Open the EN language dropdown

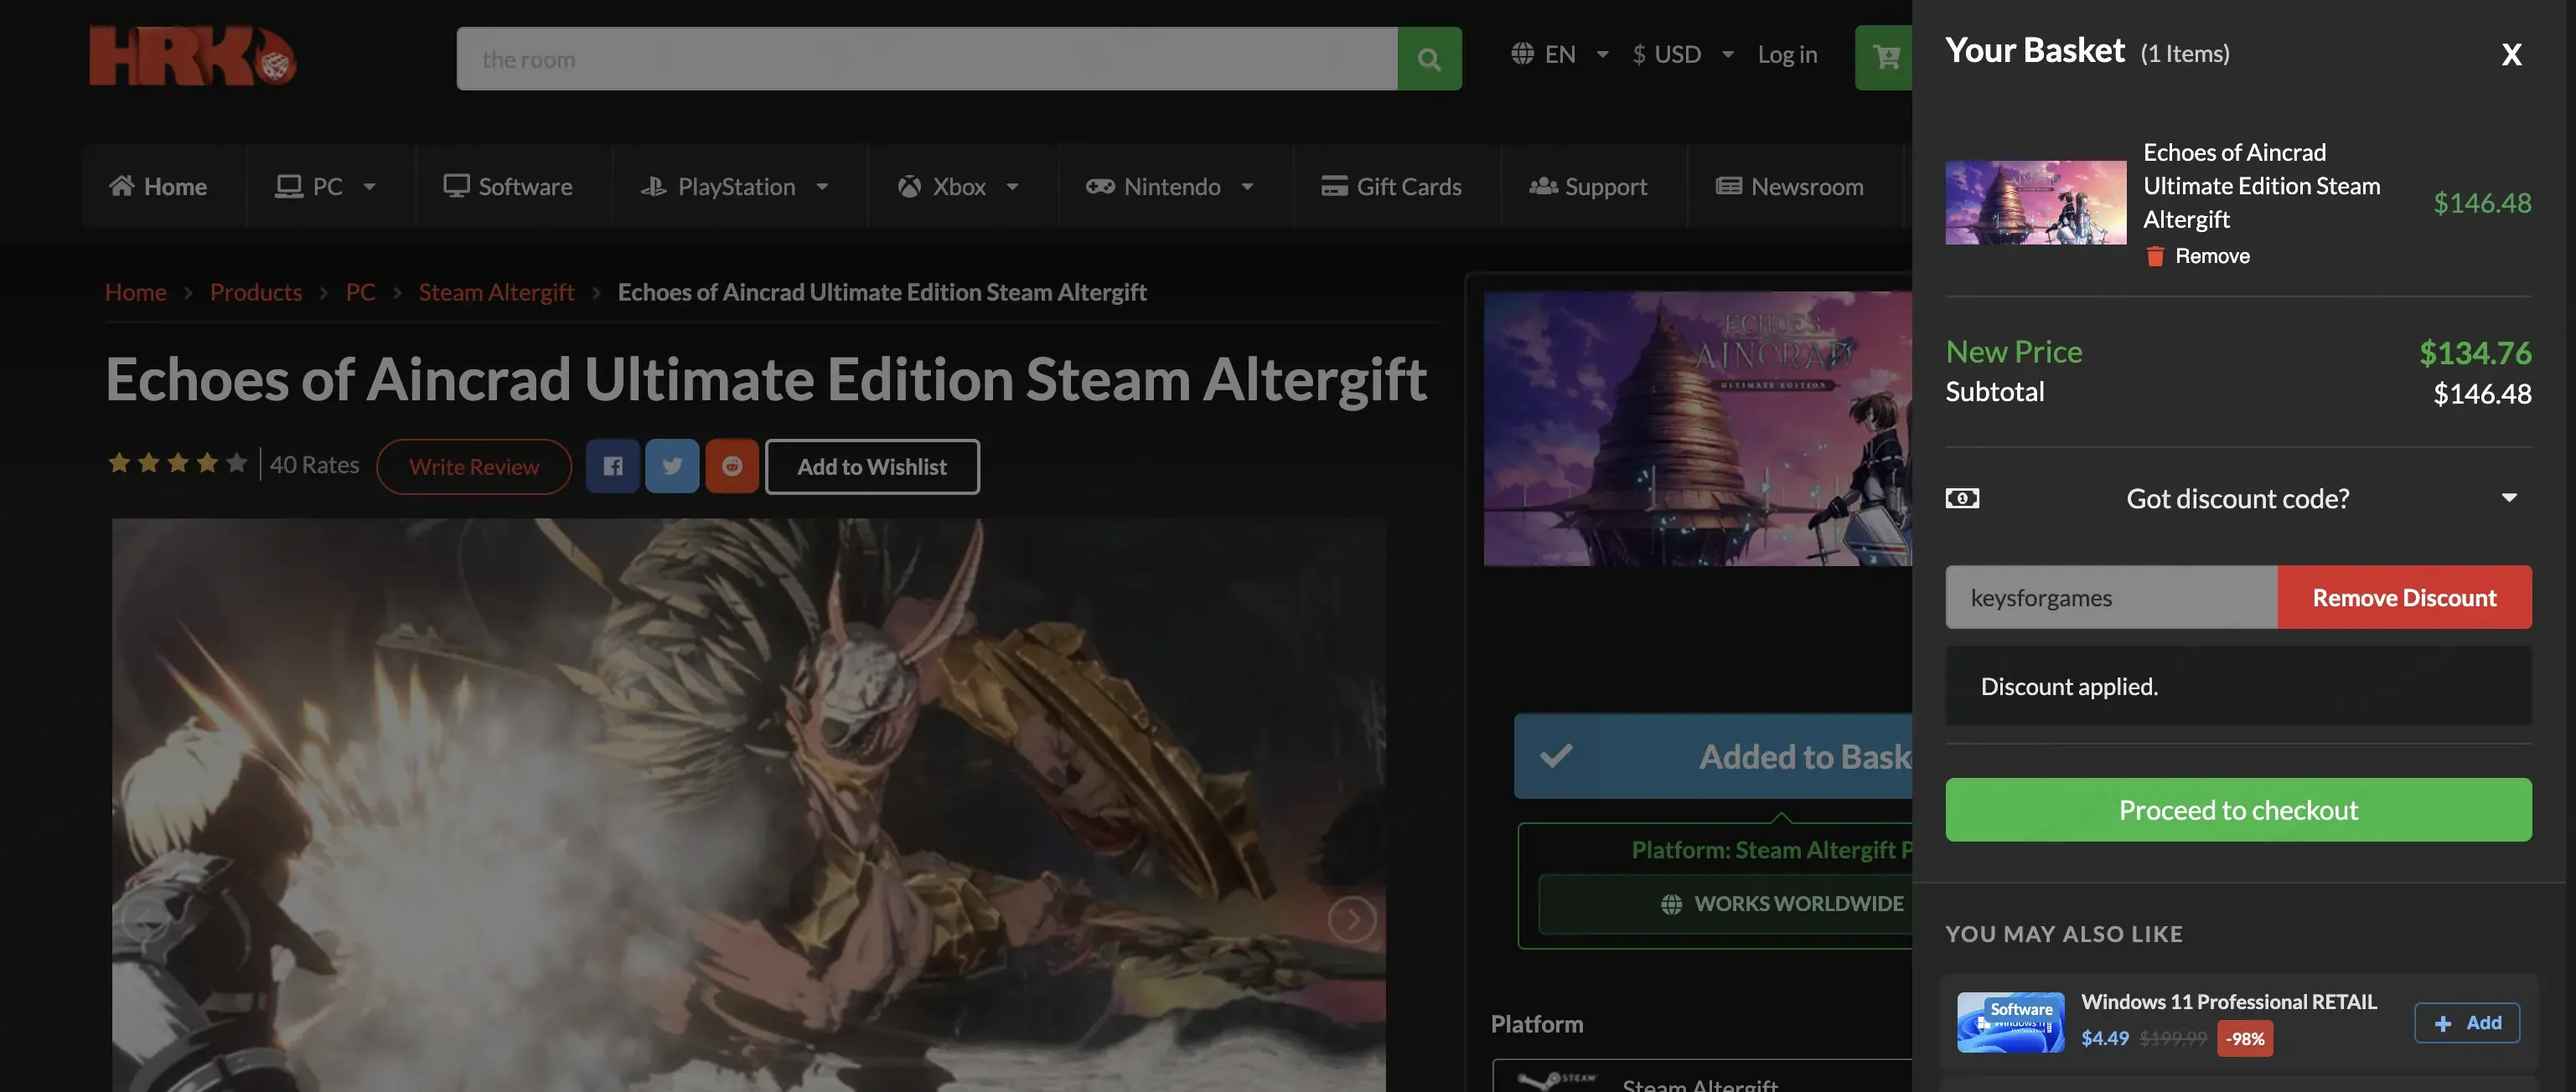tap(1559, 54)
